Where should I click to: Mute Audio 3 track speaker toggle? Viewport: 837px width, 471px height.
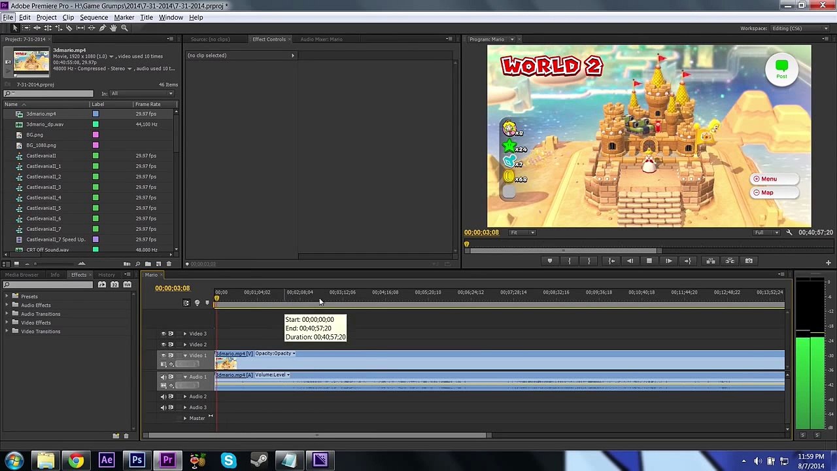pos(163,408)
